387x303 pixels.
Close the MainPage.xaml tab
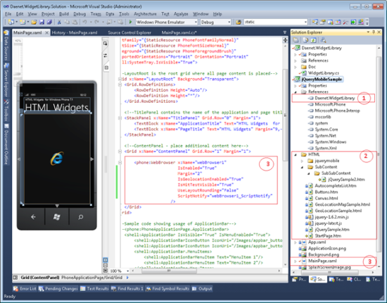[x=46, y=32]
